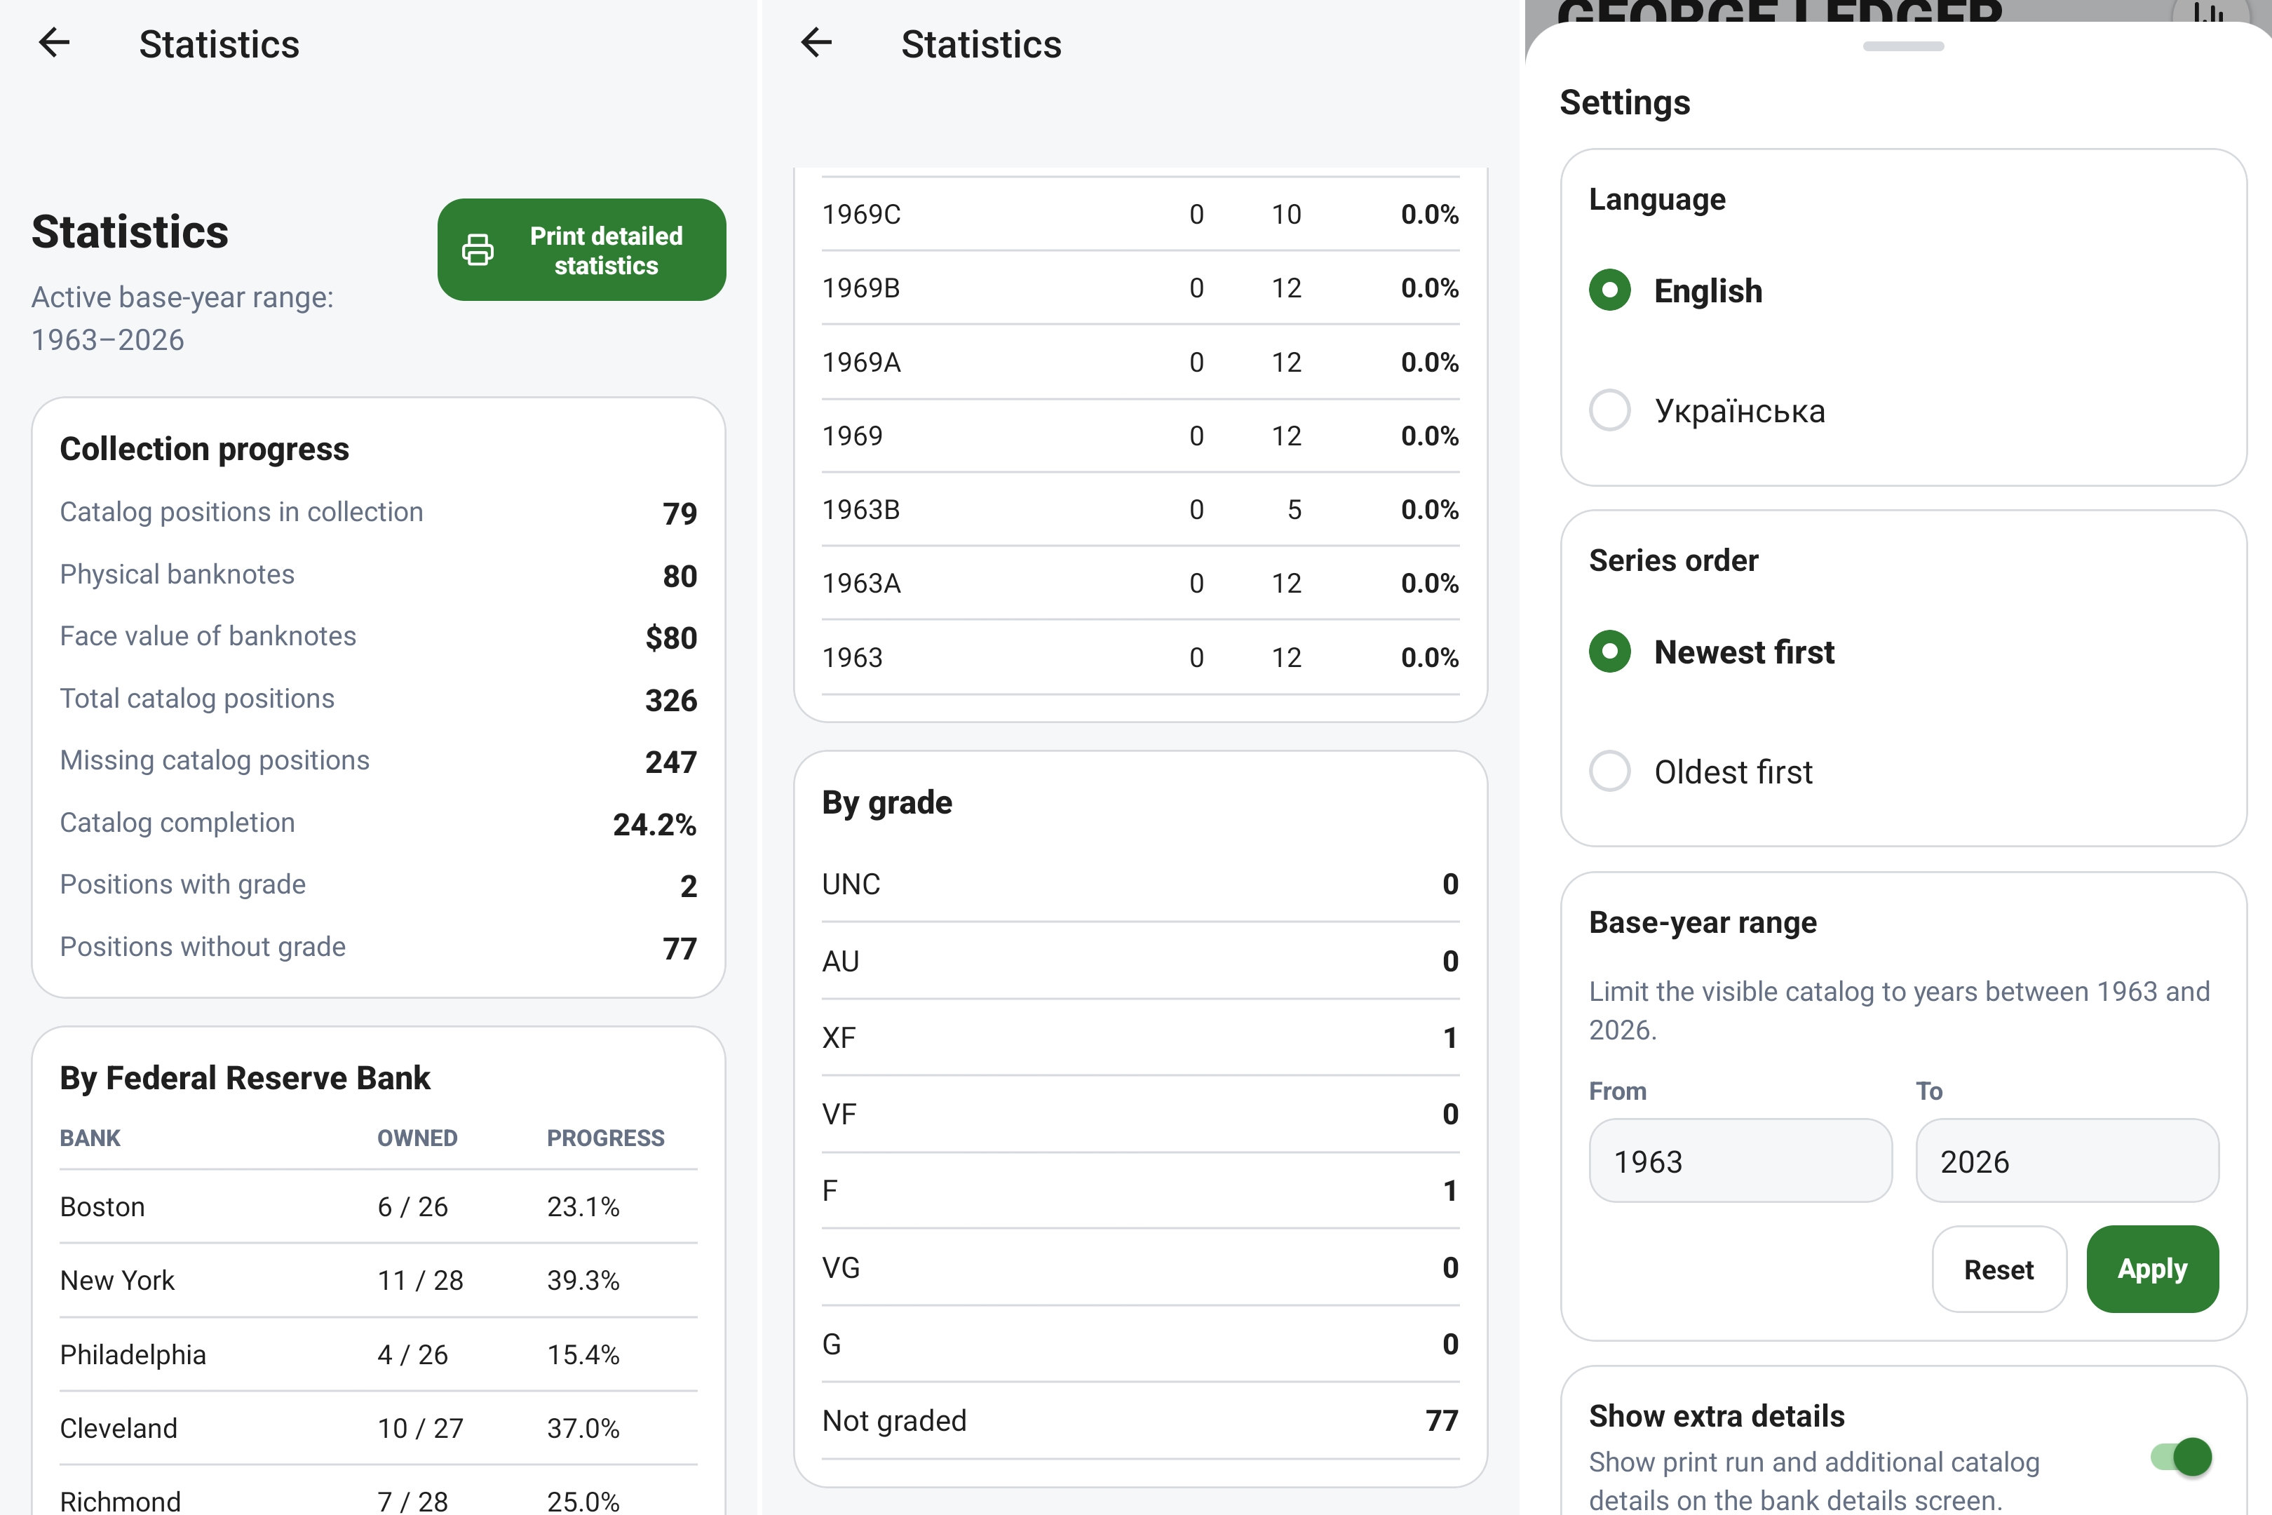Select the Cleveland bank row

pos(379,1428)
